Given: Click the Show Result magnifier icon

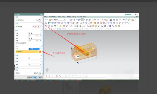Looking at the screenshot, I should (40, 73).
